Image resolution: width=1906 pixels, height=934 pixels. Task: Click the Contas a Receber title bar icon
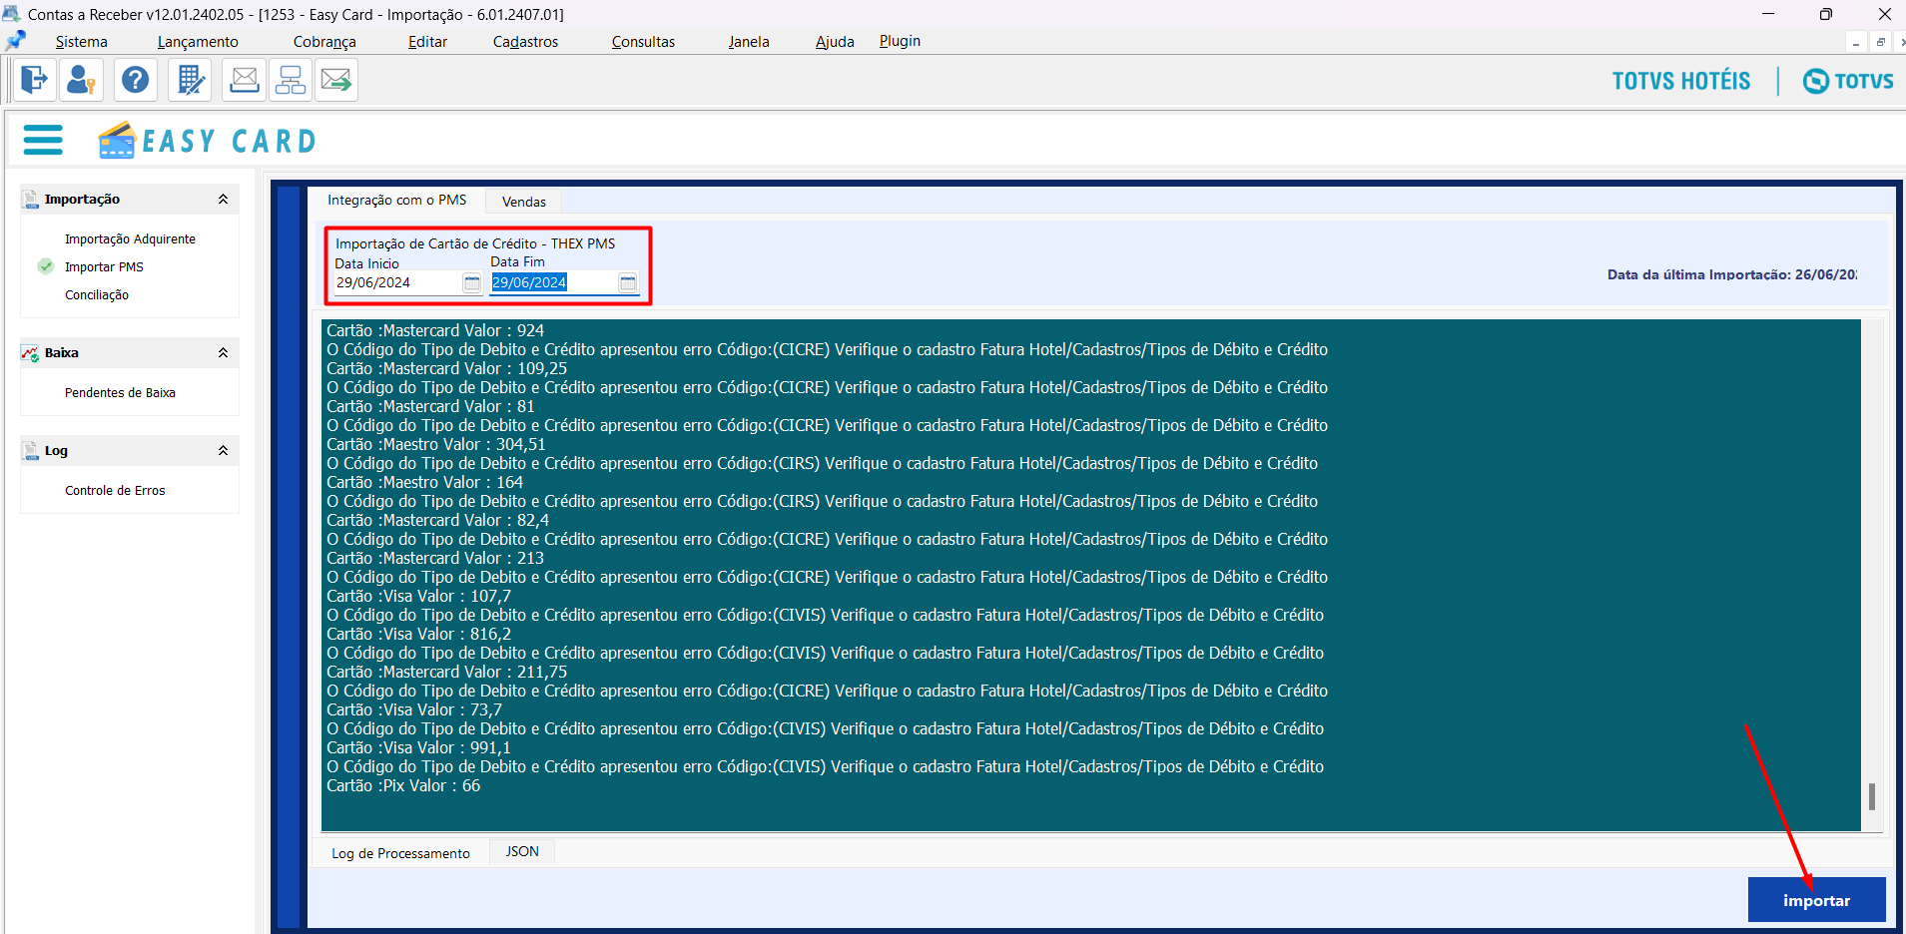click(12, 14)
